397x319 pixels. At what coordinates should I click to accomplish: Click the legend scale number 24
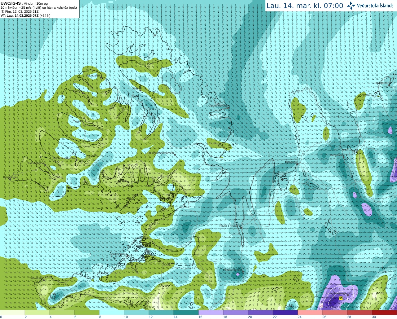300,317
